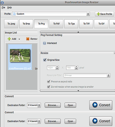Click the Custom profile document icon
Image resolution: width=115 pixels, height=127 pixels.
pos(14,14)
